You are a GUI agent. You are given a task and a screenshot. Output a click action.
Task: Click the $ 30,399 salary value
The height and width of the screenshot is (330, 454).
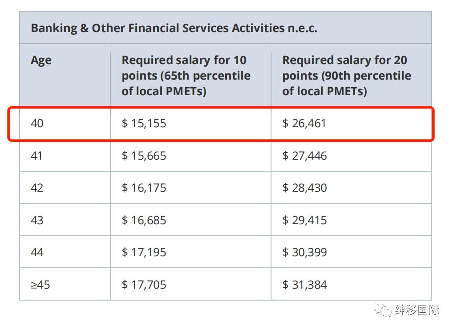pos(304,252)
